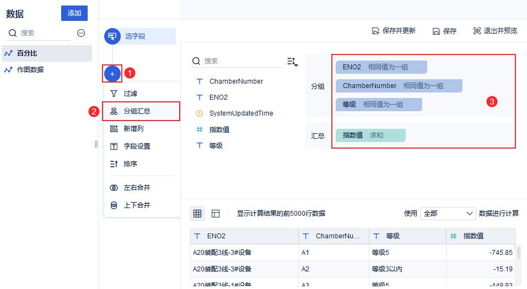Select 过滤 from the step menu
This screenshot has width=527, height=289.
131,94
